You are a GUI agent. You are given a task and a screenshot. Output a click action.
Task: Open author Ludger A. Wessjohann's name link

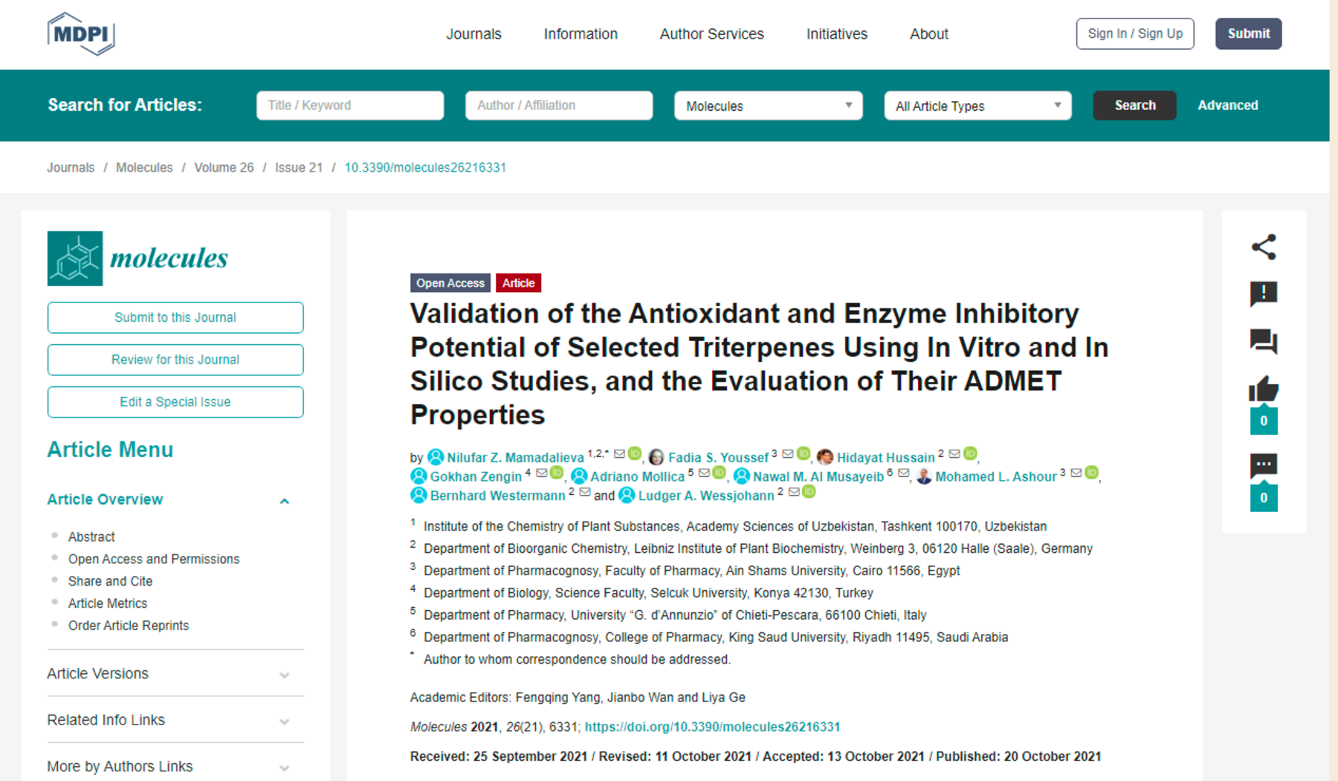706,496
